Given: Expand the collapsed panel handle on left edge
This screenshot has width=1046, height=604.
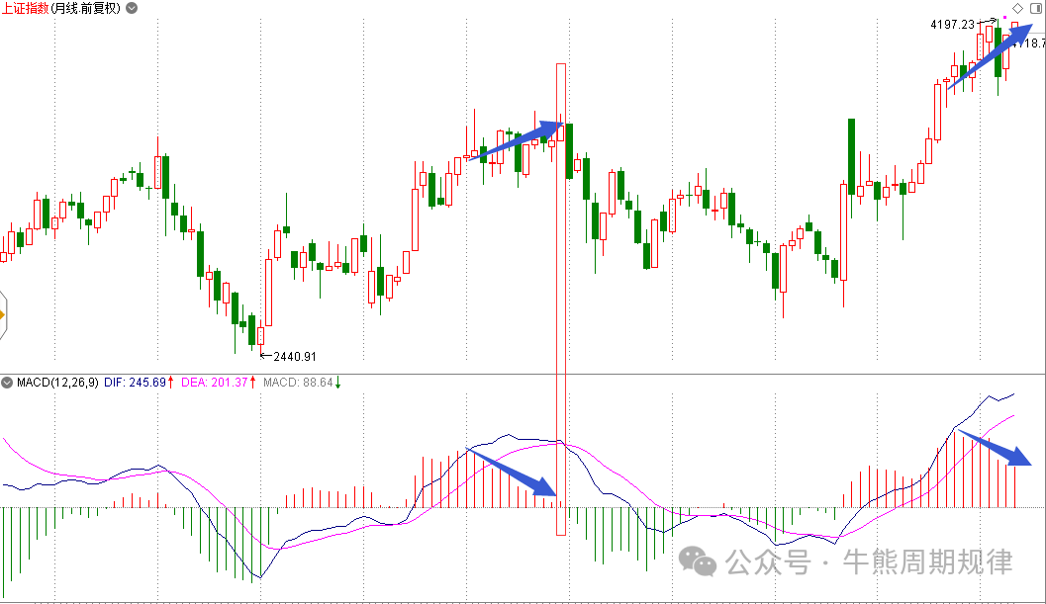Looking at the screenshot, I should click(3, 314).
